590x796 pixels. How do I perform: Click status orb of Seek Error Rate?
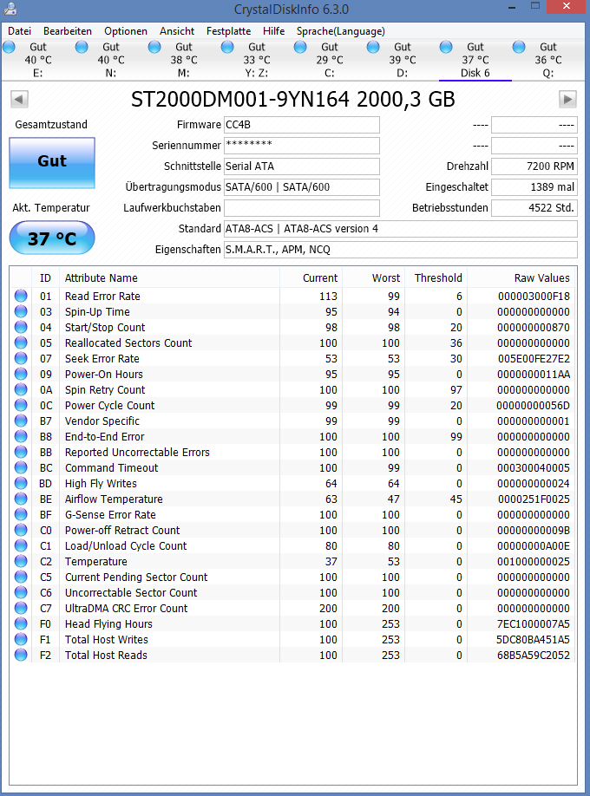[21, 358]
